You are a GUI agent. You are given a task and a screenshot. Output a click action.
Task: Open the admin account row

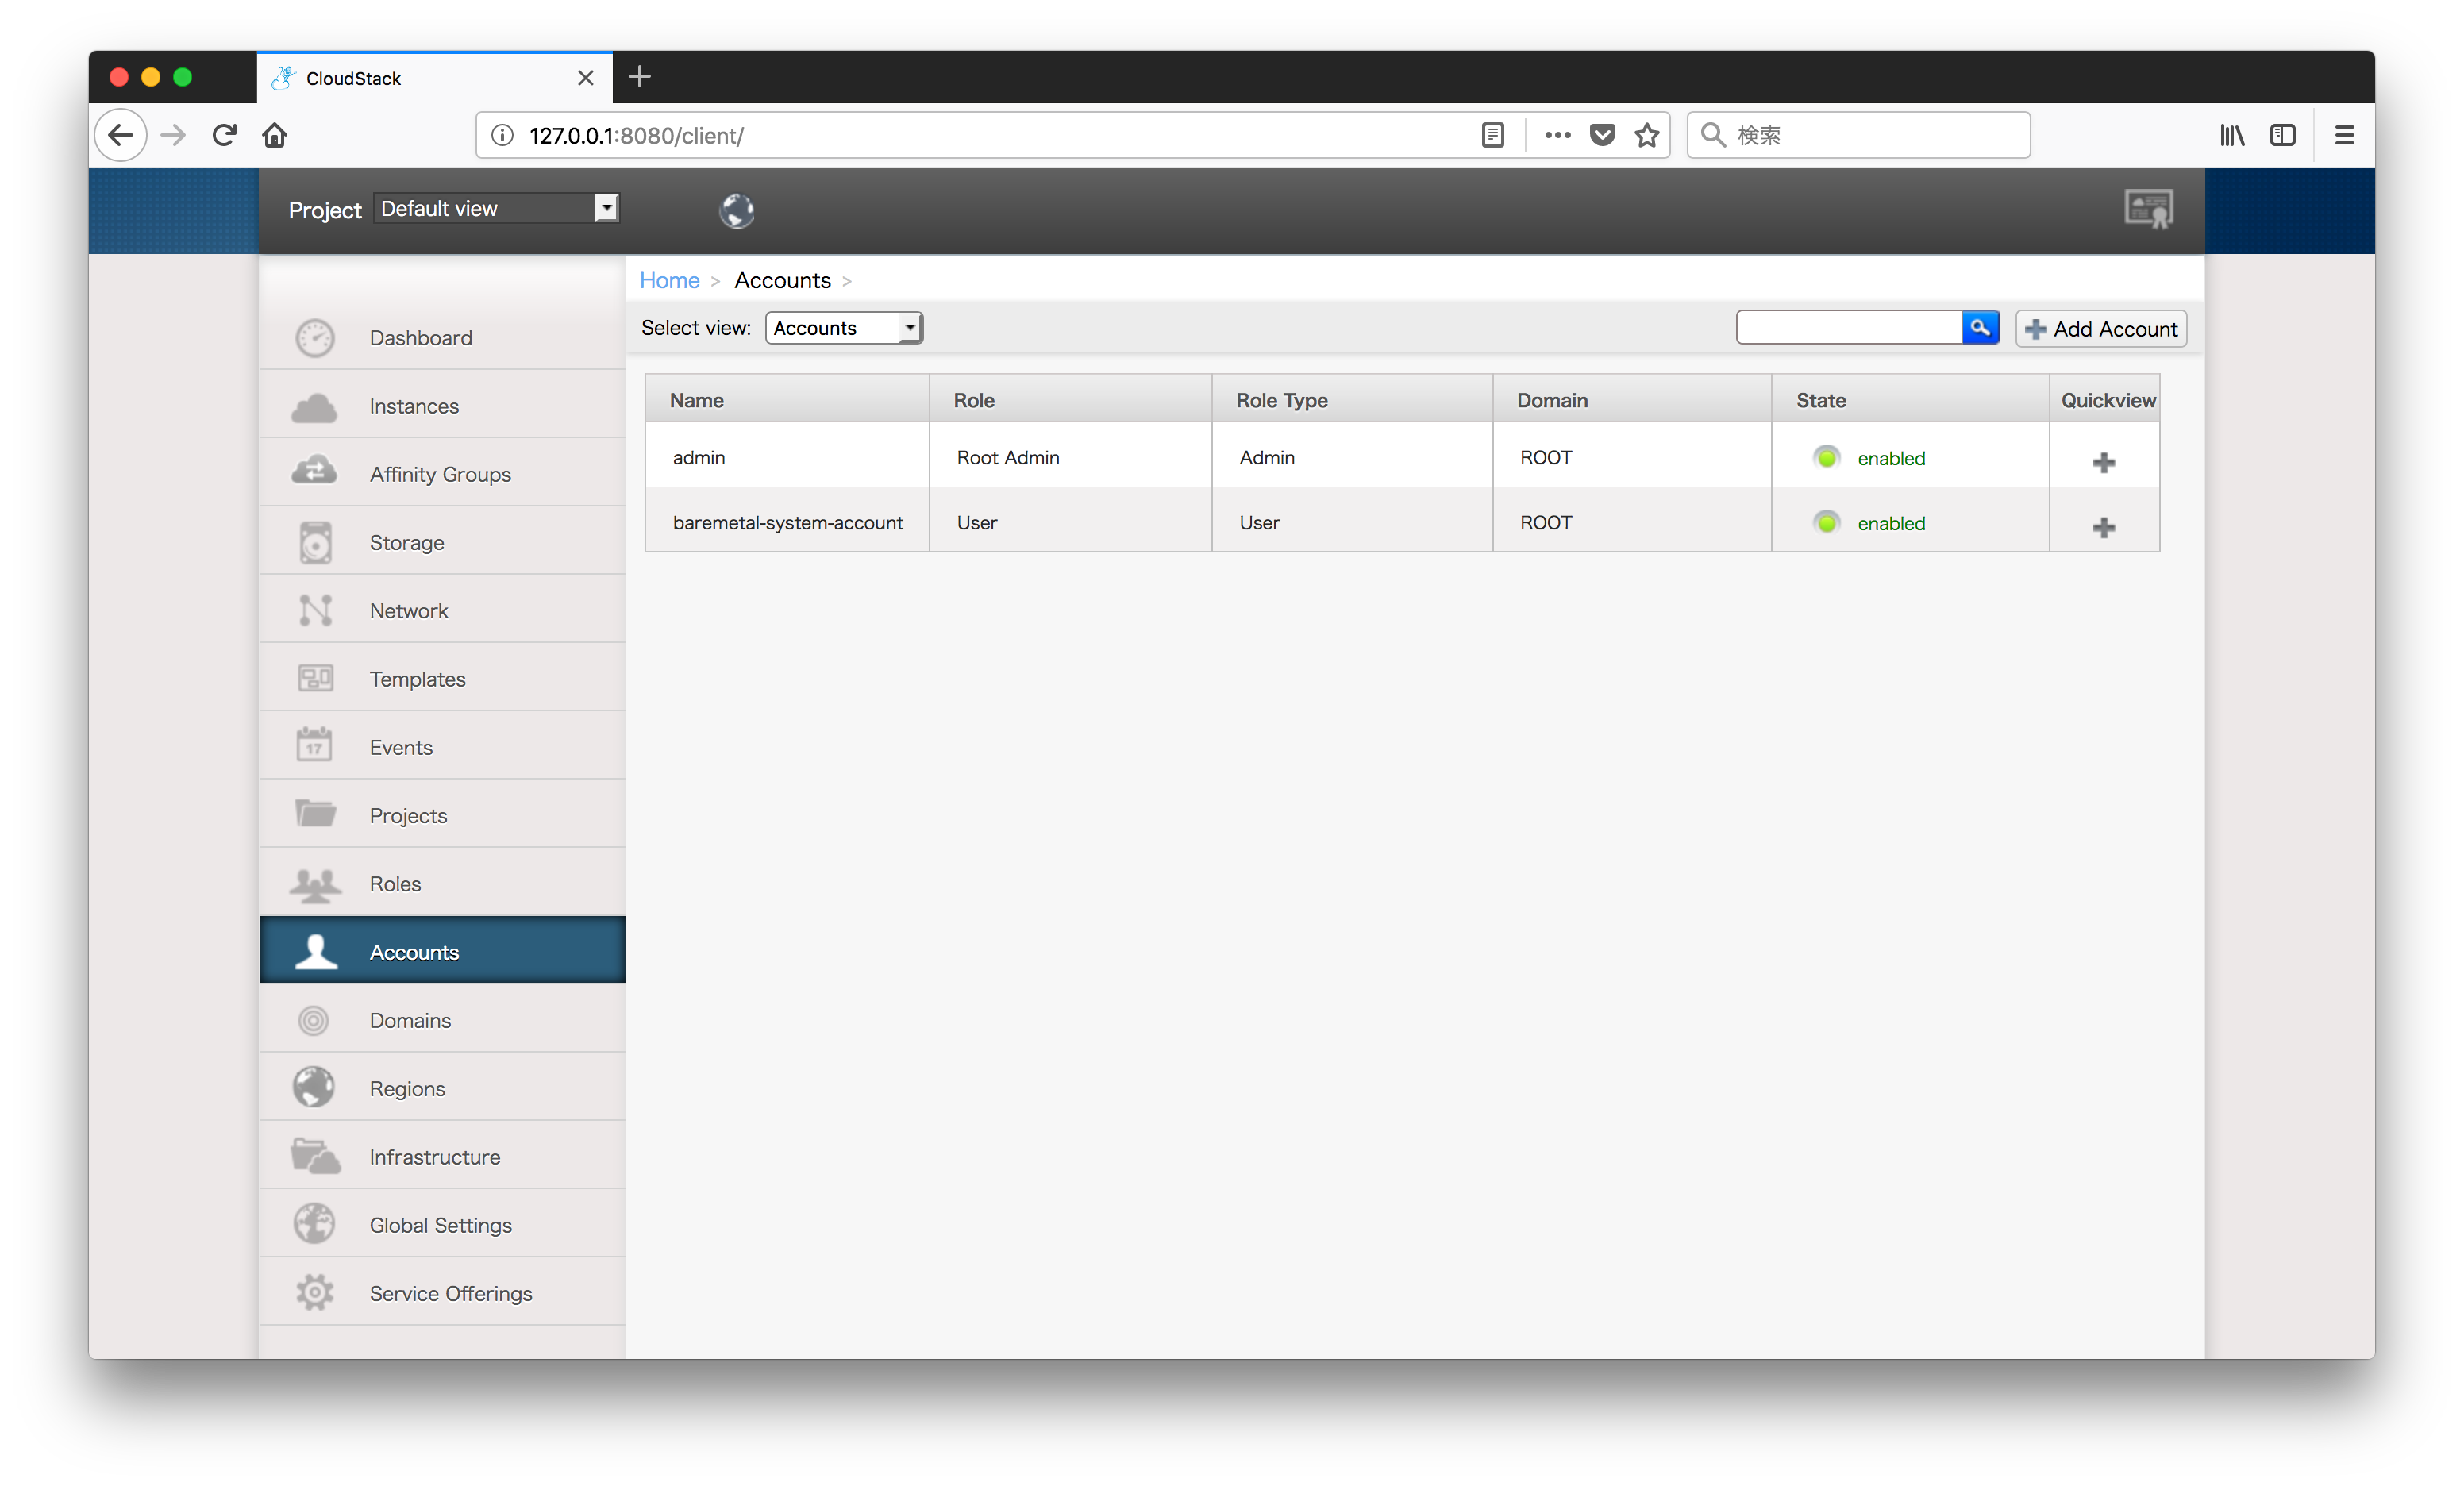(x=1402, y=456)
